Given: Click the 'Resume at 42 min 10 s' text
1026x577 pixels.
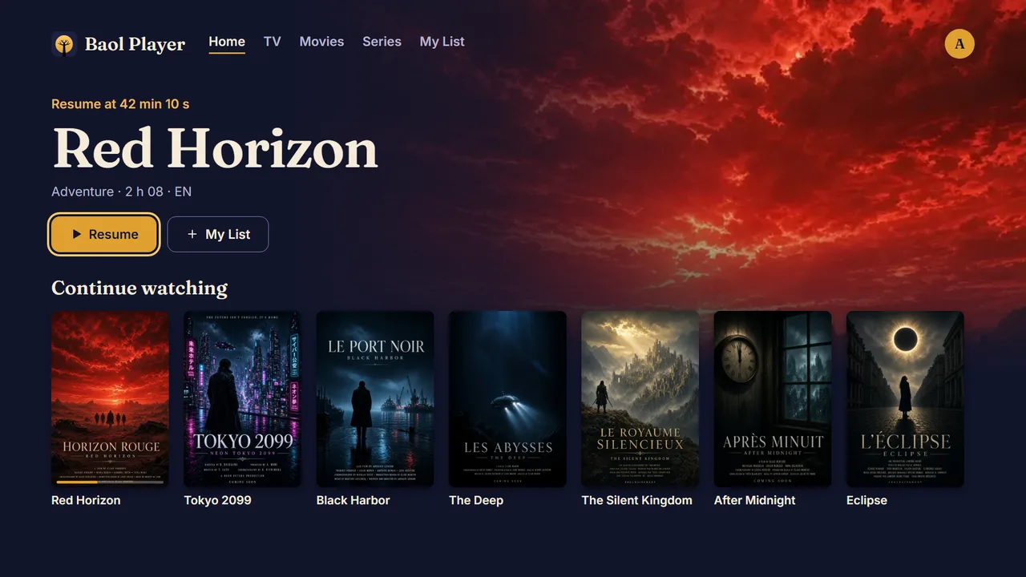Looking at the screenshot, I should tap(120, 104).
